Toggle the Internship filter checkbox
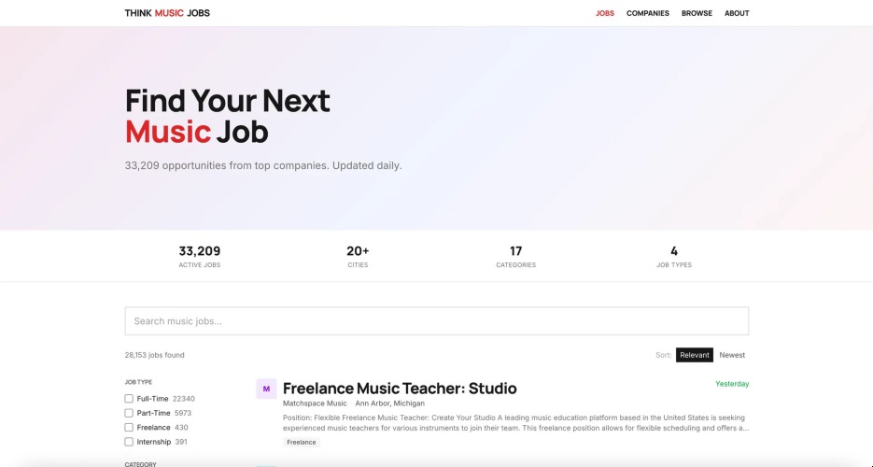873x467 pixels. 129,442
